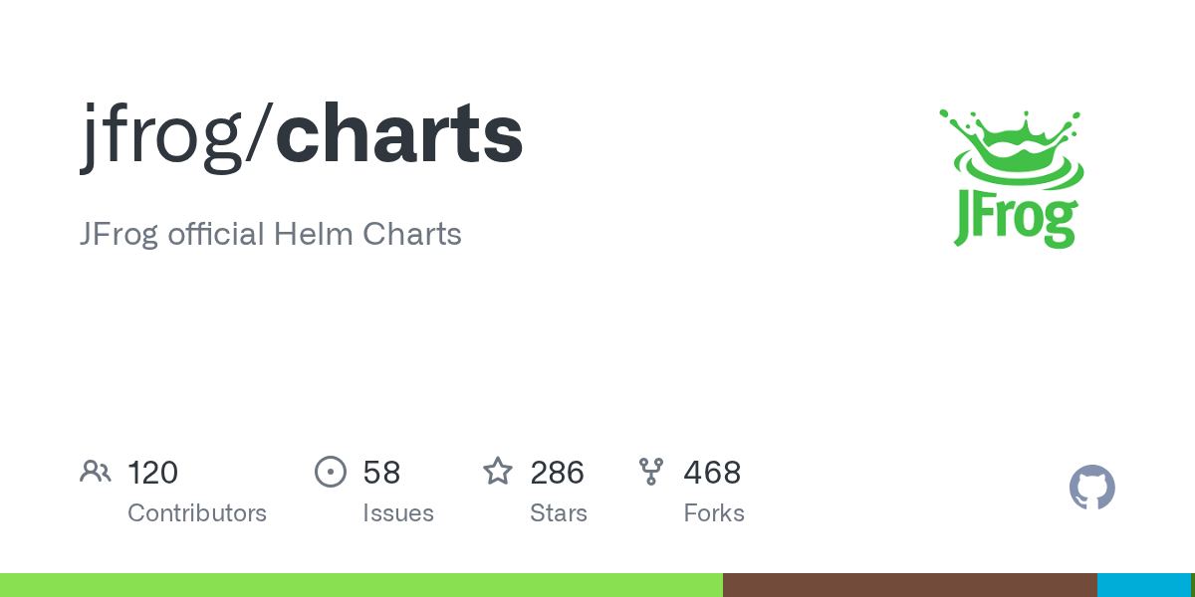This screenshot has height=597, width=1195.
Task: Click the Contributors label
Action: click(x=197, y=513)
